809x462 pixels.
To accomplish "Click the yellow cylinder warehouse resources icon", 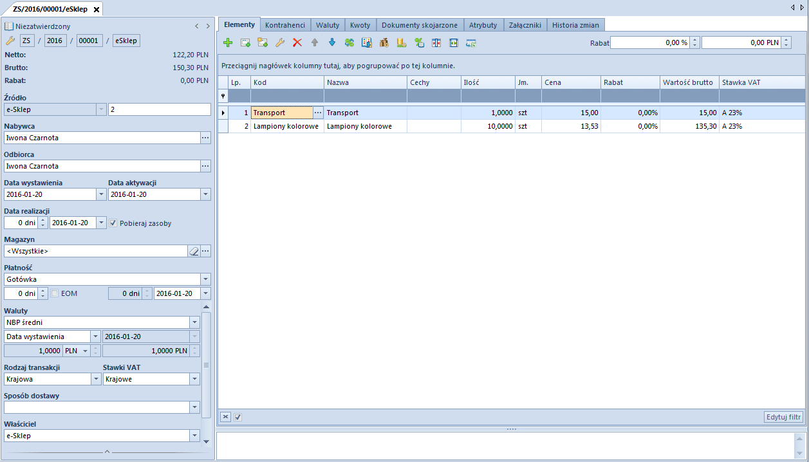I will coord(402,42).
